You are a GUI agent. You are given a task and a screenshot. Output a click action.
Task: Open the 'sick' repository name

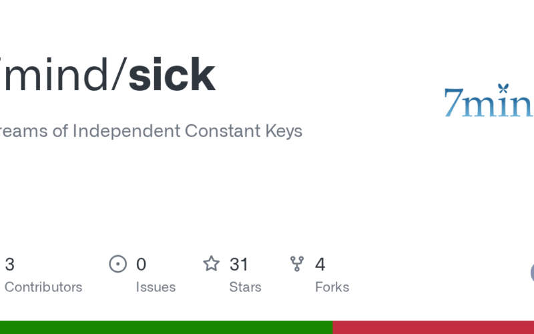(x=172, y=74)
